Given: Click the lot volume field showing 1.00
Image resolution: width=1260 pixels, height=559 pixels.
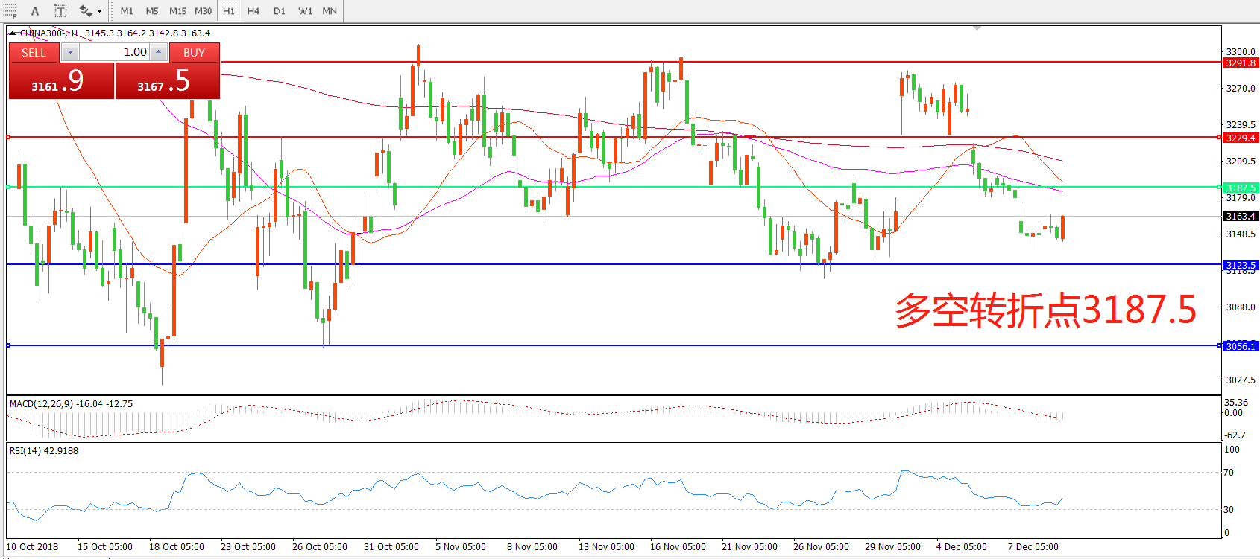Looking at the screenshot, I should [x=114, y=52].
